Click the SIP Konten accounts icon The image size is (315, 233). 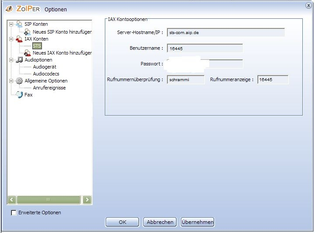[19, 24]
